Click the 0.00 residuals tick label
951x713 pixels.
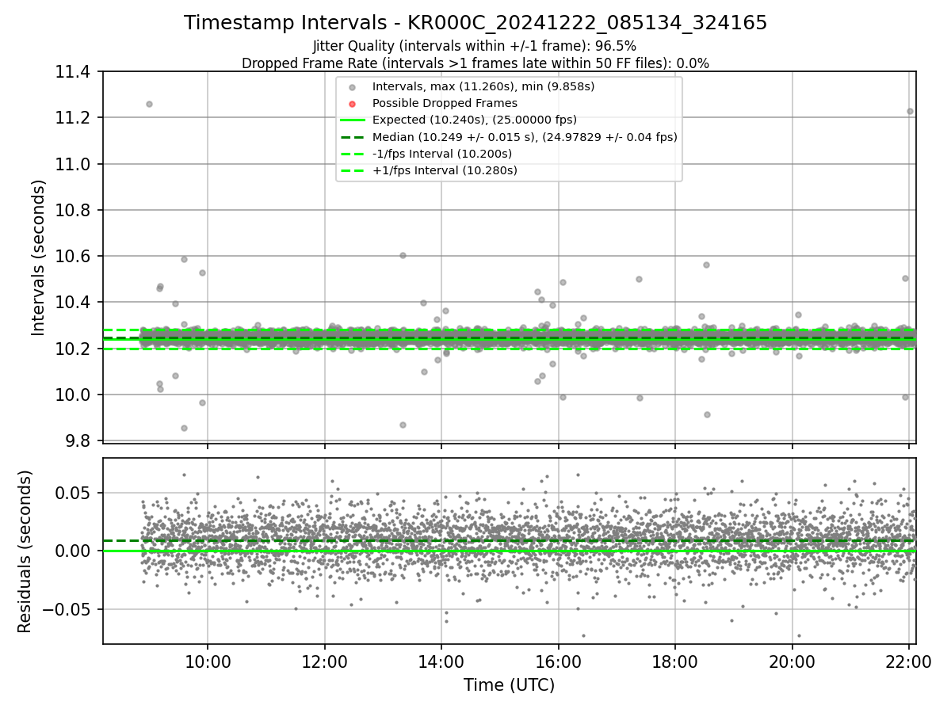coord(74,551)
